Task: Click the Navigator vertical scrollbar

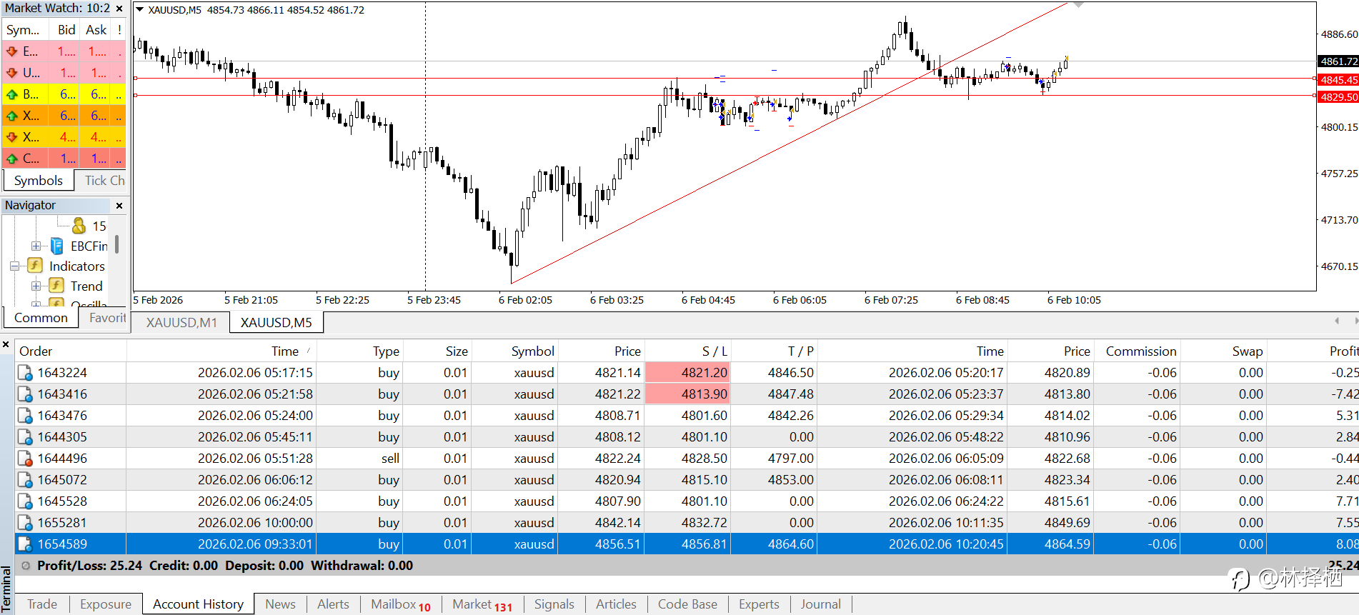Action: pos(117,244)
